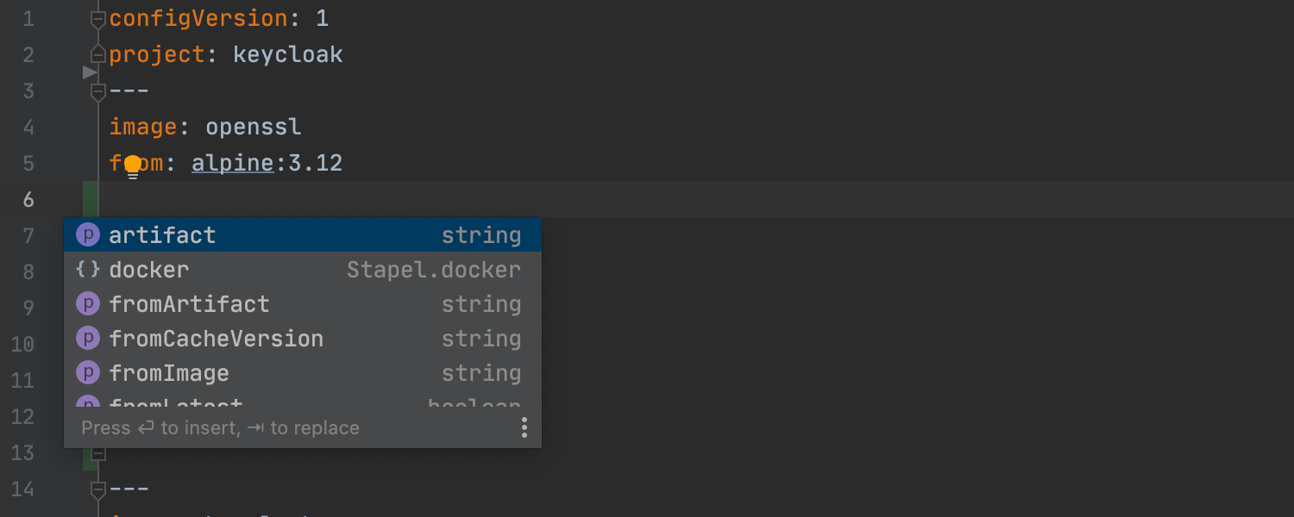Viewport: 1294px width, 517px height.
Task: Click line number 9 in the gutter
Action: pos(28,308)
